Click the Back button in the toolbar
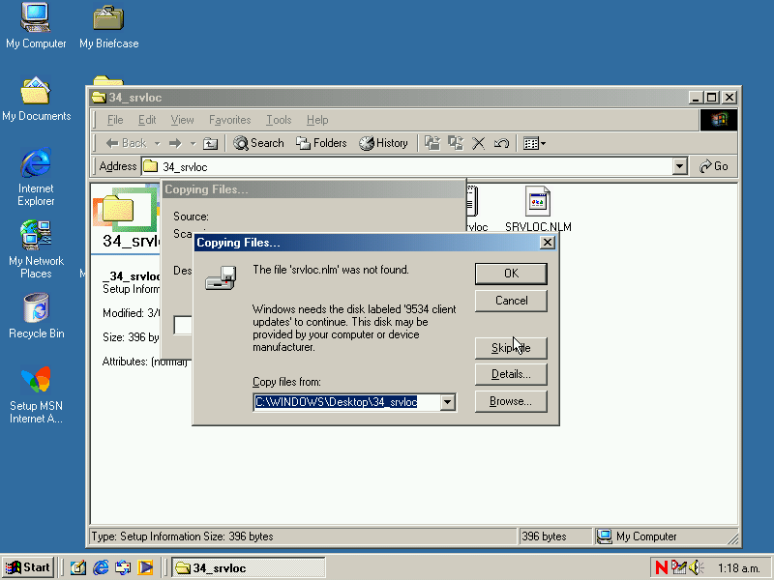This screenshot has height=580, width=774. pyautogui.click(x=127, y=143)
